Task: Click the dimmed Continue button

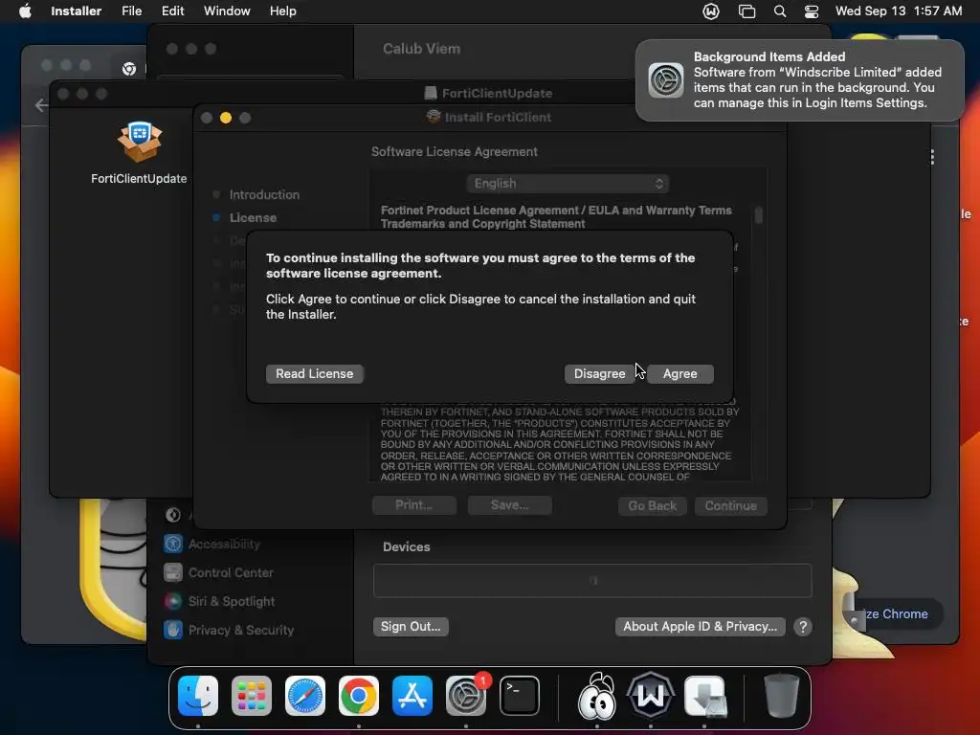Action: (x=730, y=505)
